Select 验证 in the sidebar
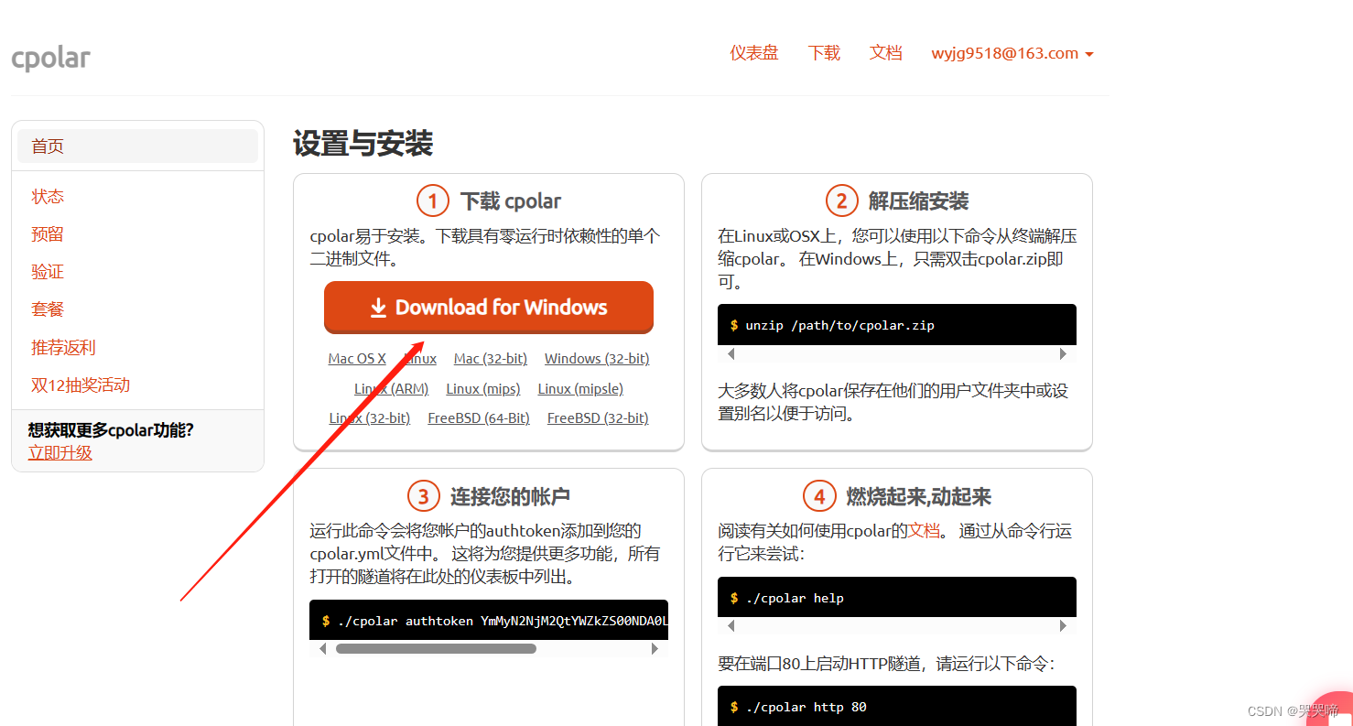 point(48,272)
